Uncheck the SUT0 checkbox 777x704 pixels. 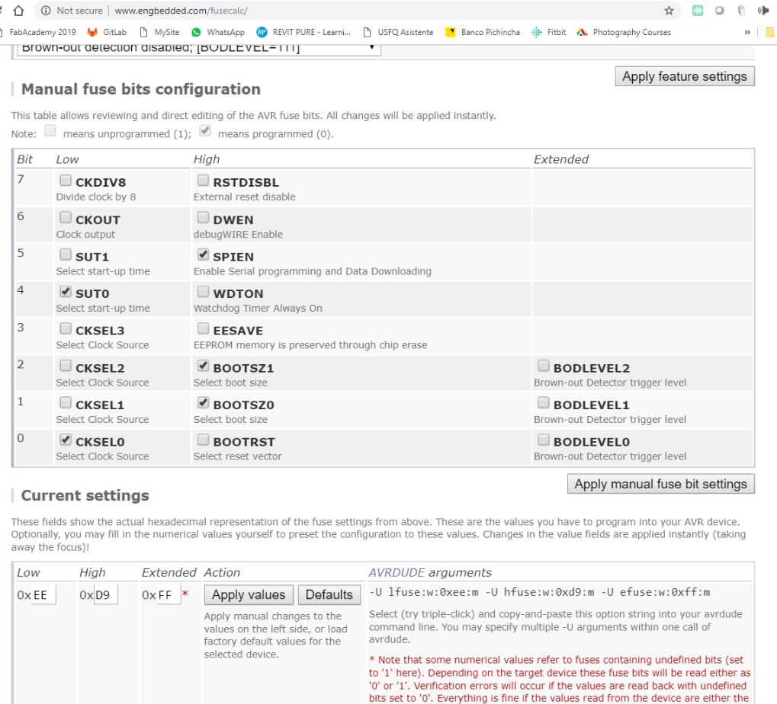[x=66, y=292]
